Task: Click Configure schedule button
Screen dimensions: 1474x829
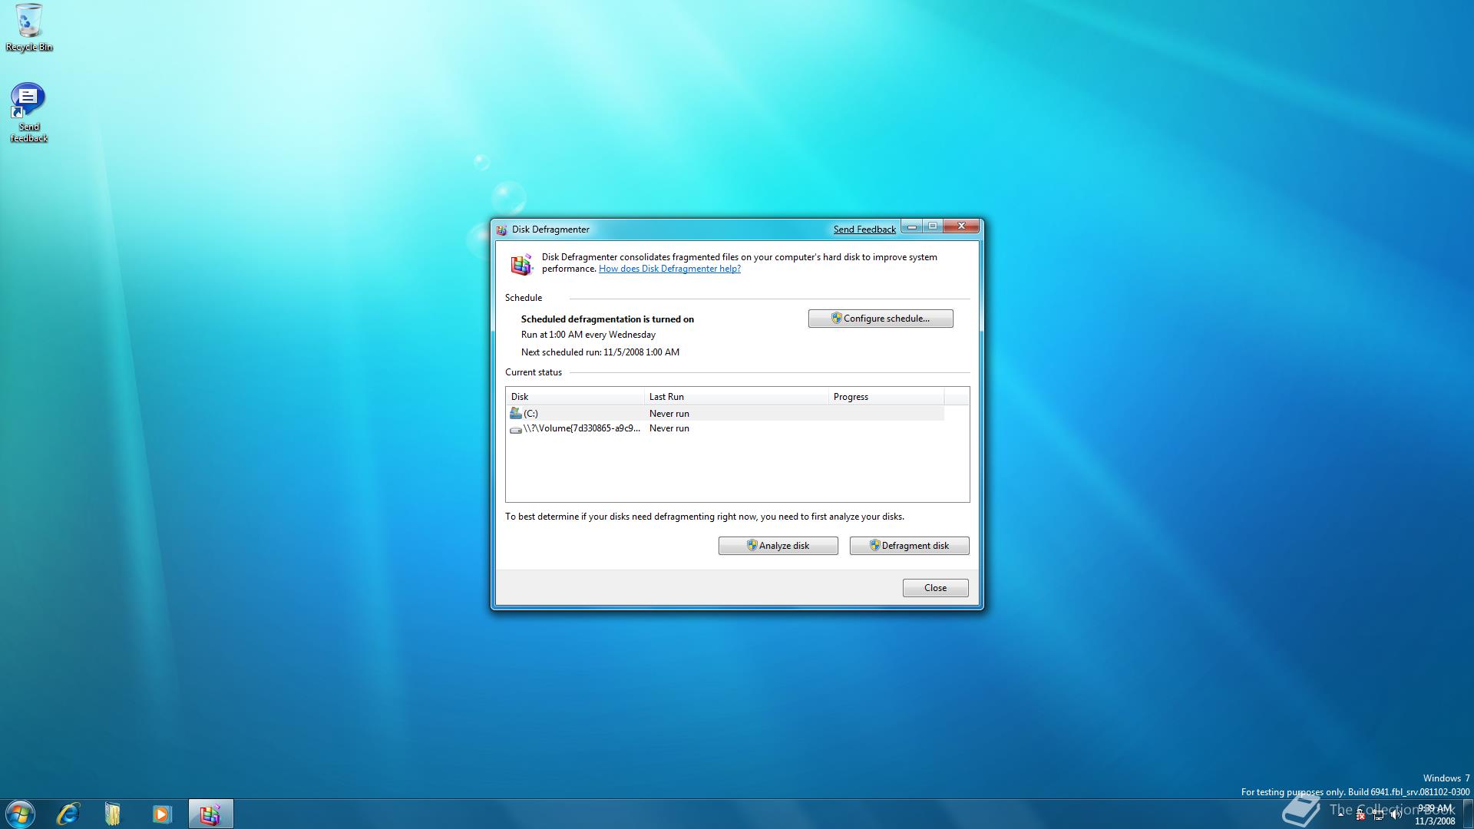Action: coord(880,319)
